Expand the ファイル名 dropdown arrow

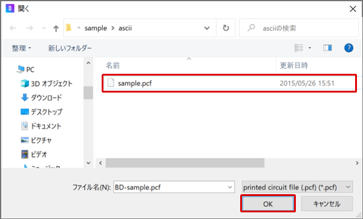pos(230,187)
